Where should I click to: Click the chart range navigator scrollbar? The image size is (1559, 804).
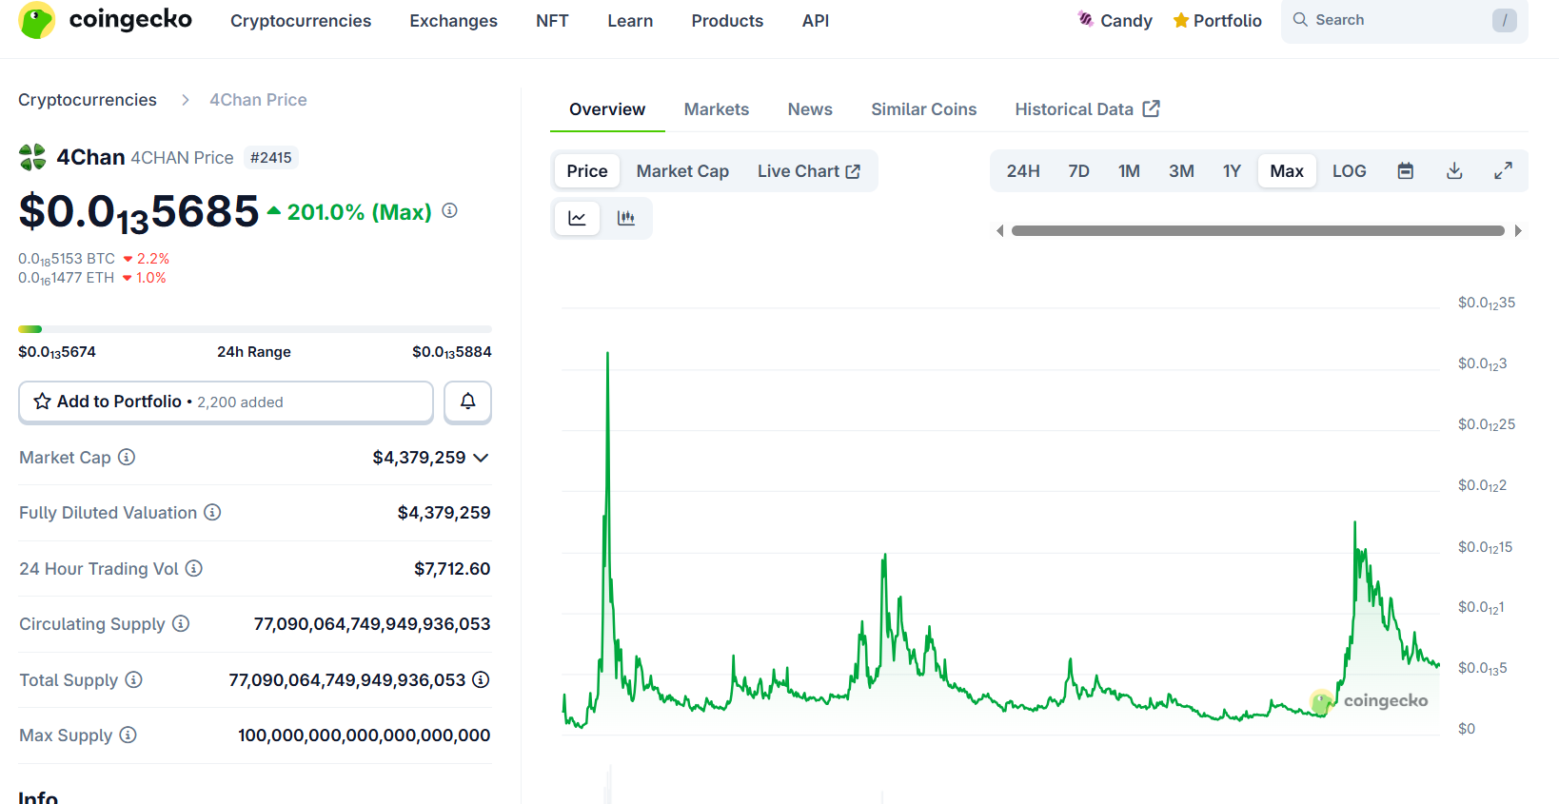tap(1258, 230)
